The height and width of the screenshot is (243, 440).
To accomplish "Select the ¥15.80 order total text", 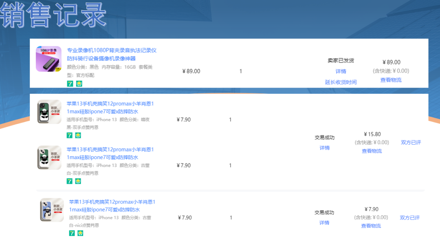I will (x=372, y=134).
